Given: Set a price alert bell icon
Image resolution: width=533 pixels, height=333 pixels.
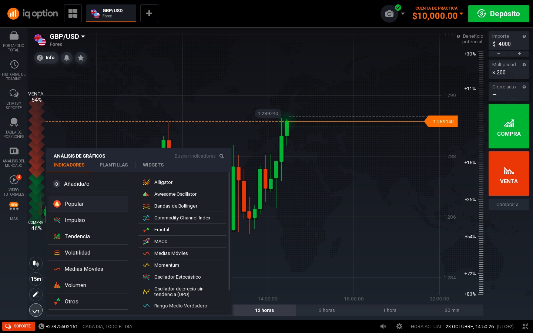Looking at the screenshot, I should (x=67, y=58).
